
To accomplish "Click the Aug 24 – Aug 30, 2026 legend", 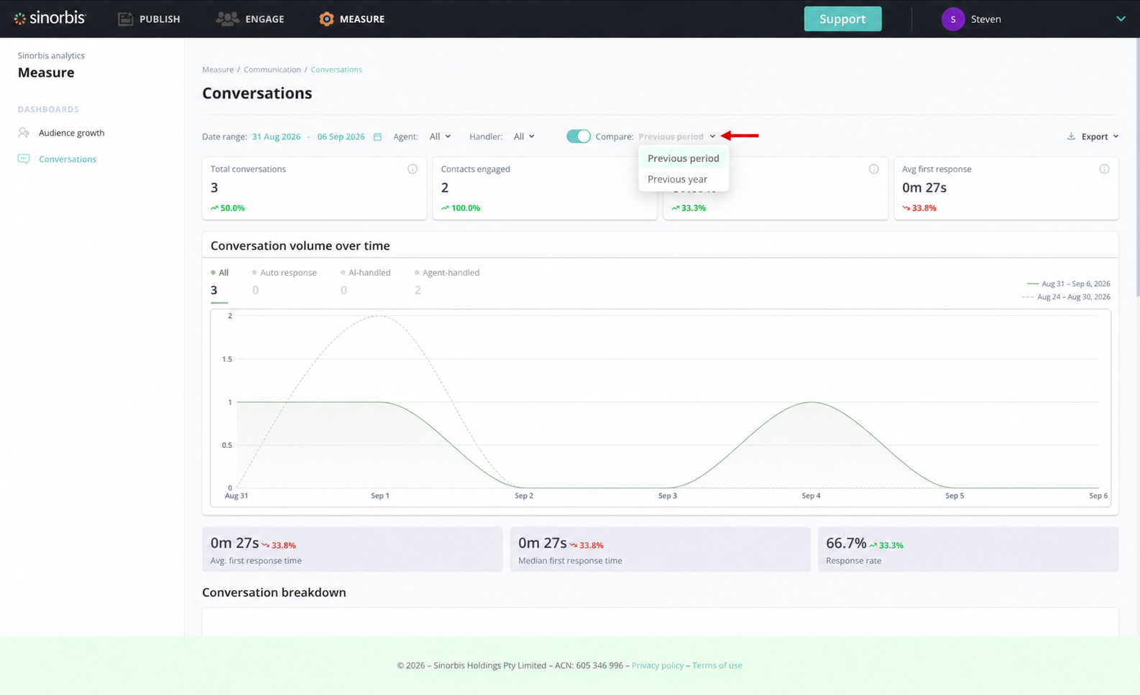I will click(x=1066, y=297).
